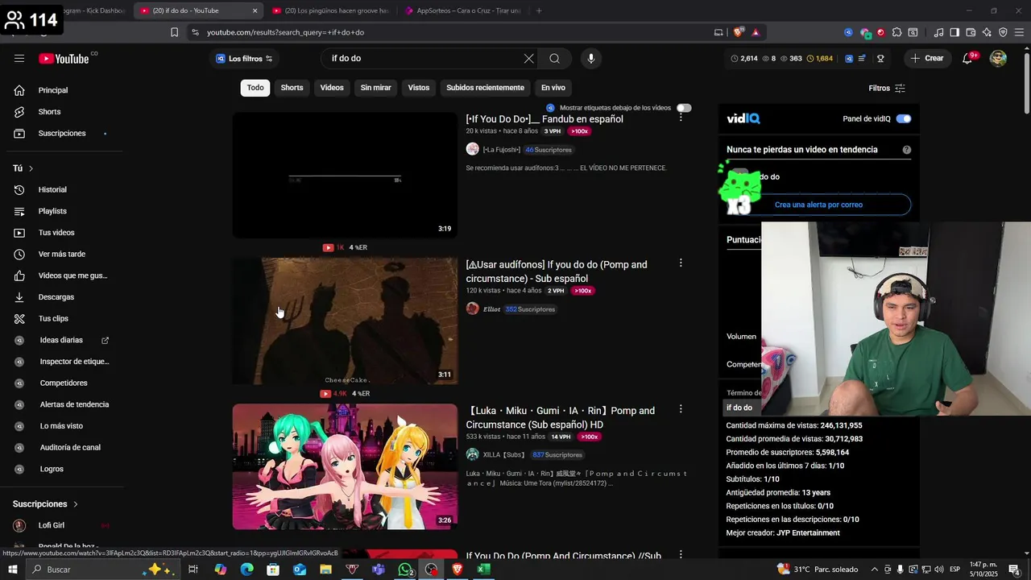Open Brave VPN shield icon

click(x=1003, y=32)
